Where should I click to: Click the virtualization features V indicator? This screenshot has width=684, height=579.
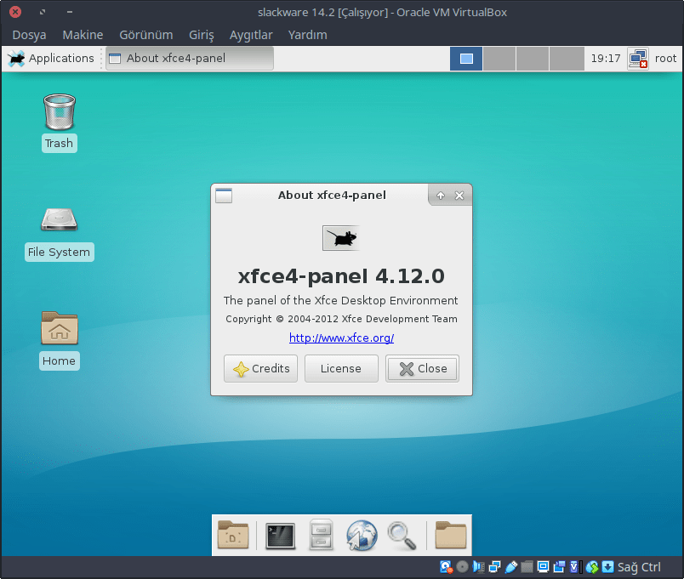point(575,567)
